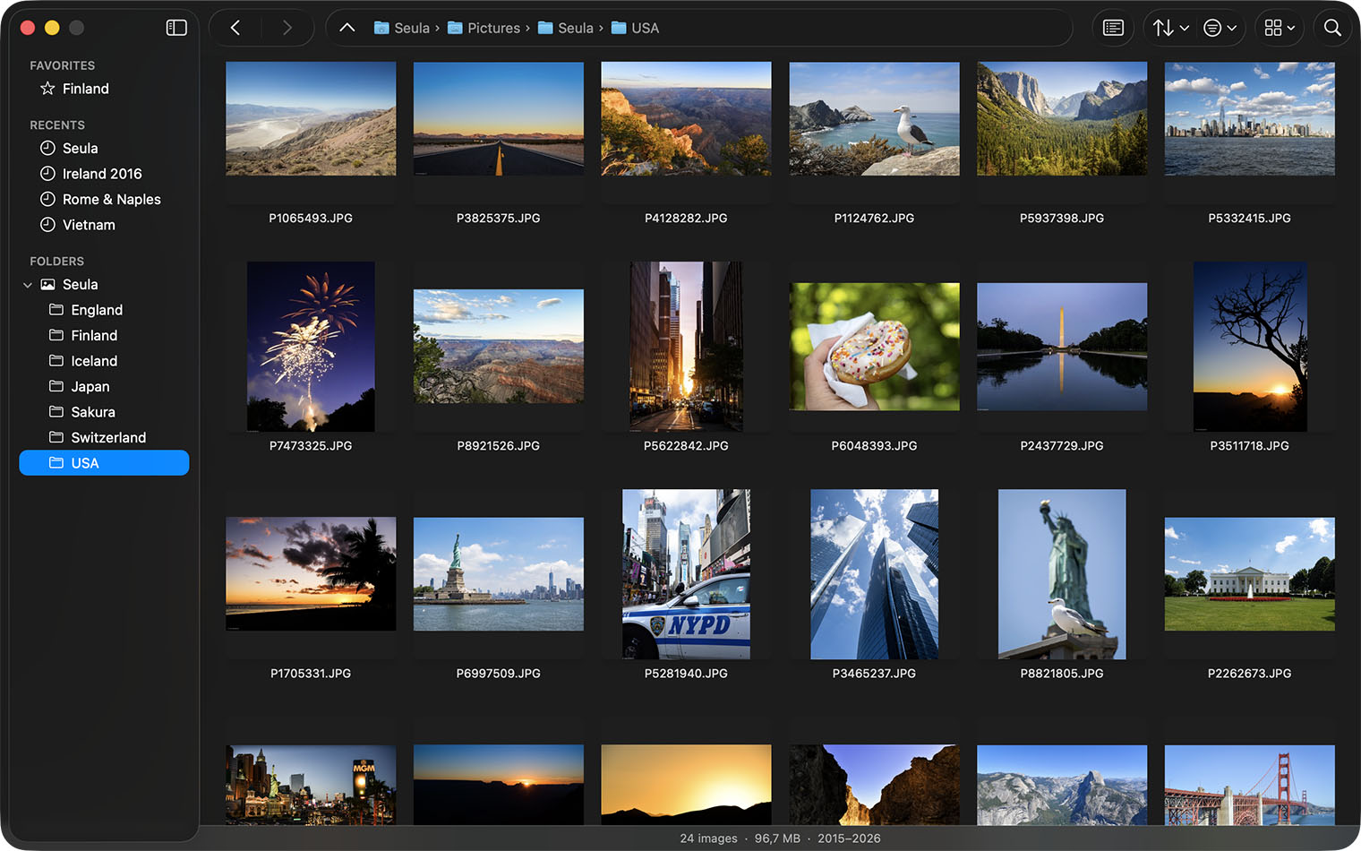Go up to the enclosing folder
Screen dimensions: 1361x851
[347, 28]
